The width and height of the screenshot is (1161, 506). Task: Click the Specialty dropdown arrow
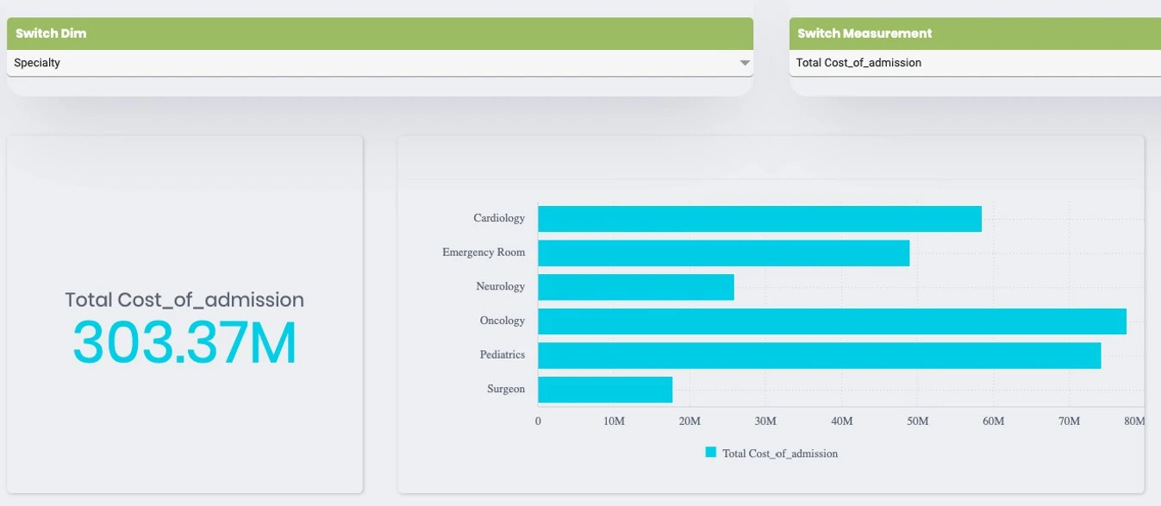pyautogui.click(x=745, y=64)
